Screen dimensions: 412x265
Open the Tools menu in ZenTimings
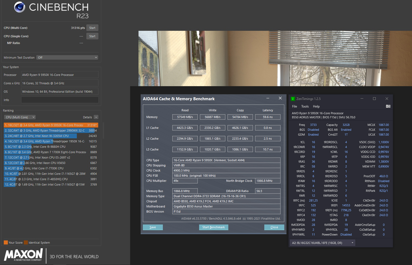tap(305, 106)
